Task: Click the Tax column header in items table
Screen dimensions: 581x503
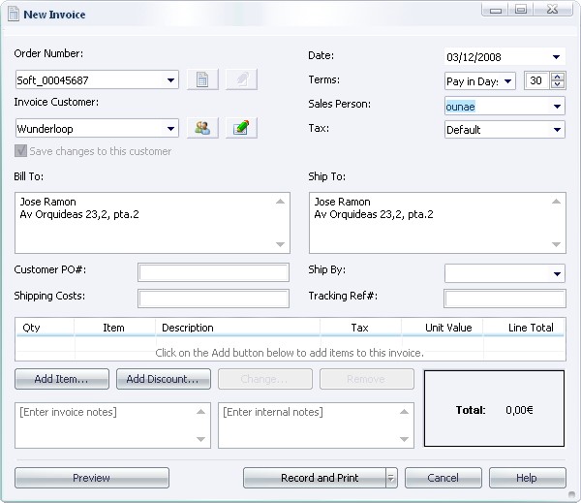Action: tap(360, 328)
